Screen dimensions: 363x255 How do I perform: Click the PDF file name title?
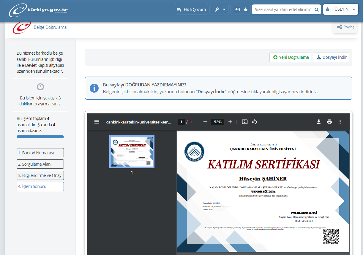point(139,122)
